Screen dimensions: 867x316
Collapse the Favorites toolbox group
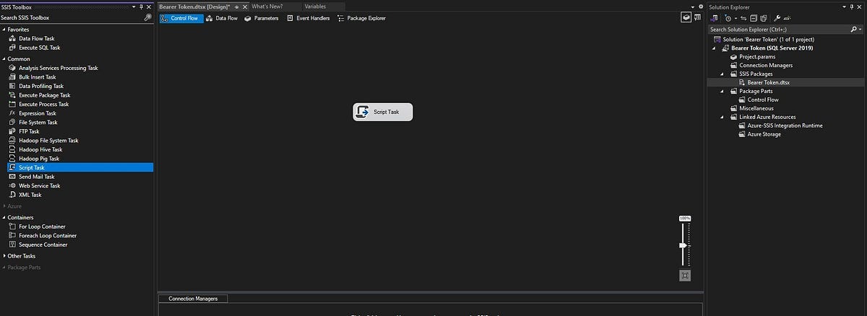(4, 30)
